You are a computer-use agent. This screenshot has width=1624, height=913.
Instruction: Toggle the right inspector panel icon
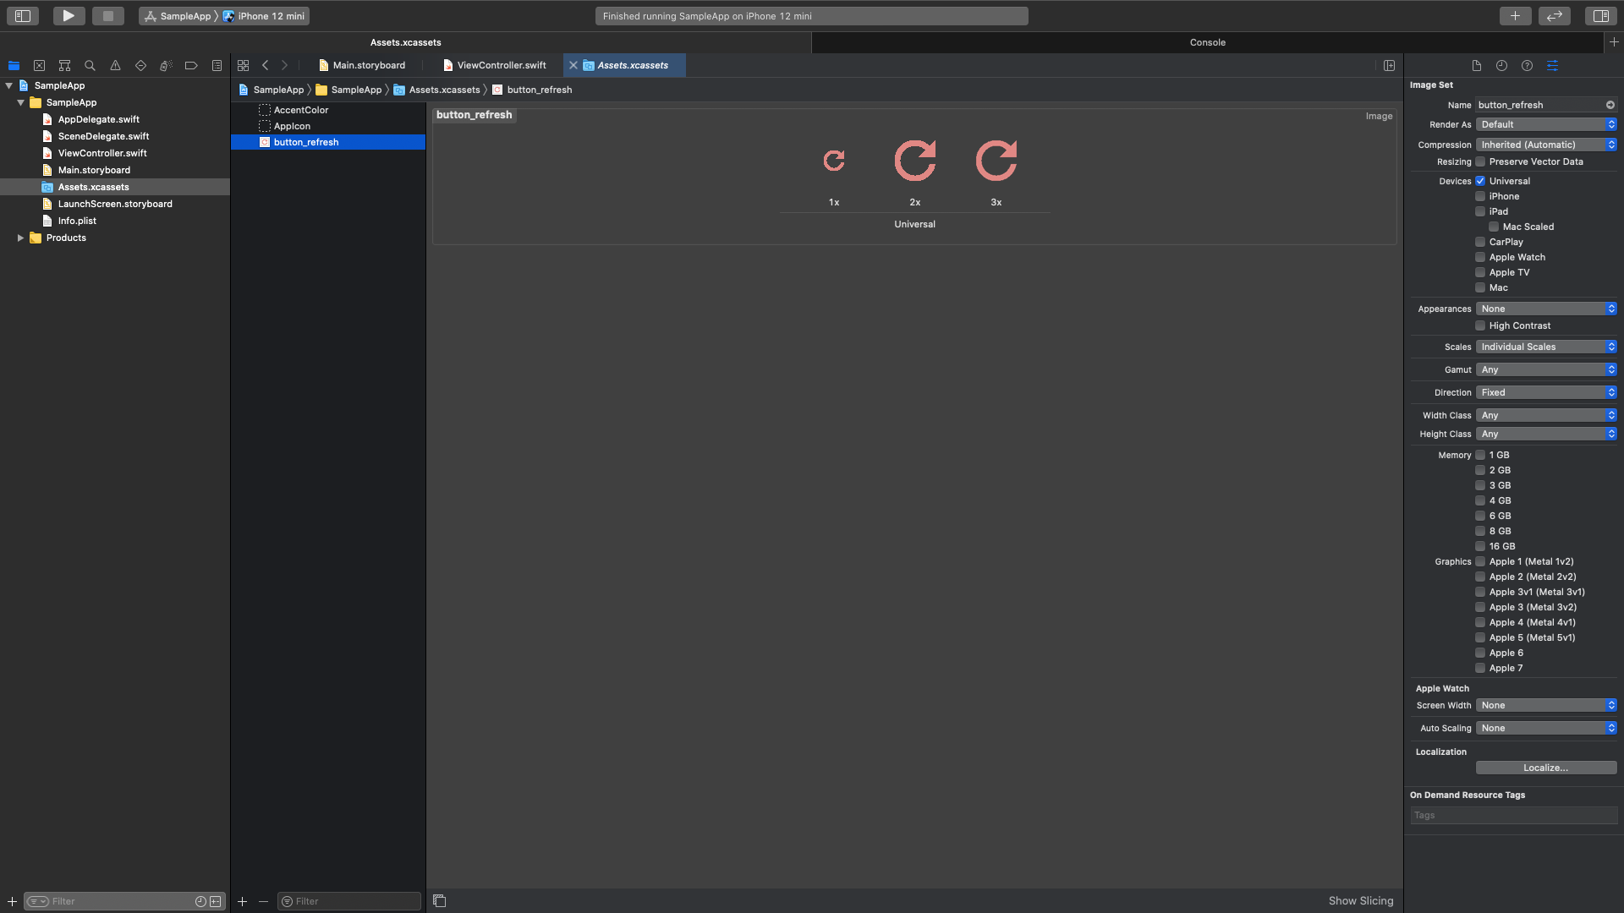point(1600,16)
